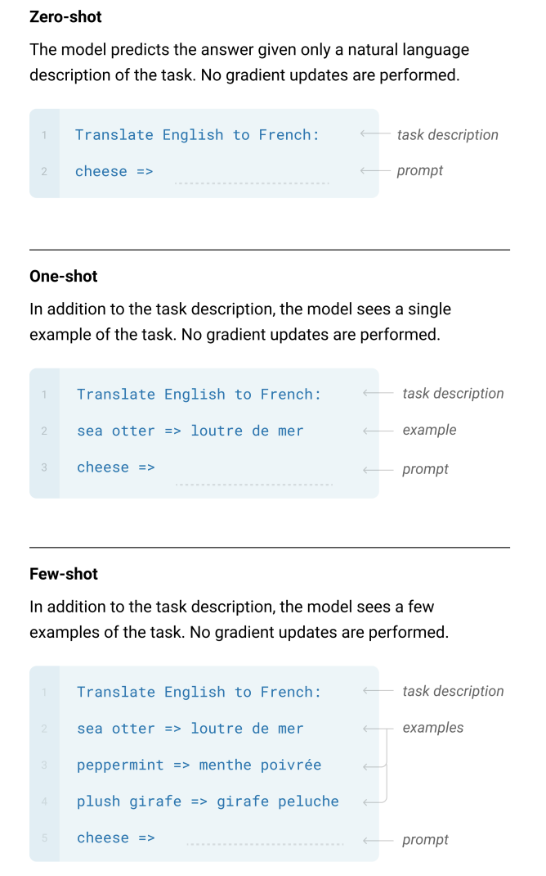Click the Few-shot heading
546x876 pixels.
[x=63, y=574]
